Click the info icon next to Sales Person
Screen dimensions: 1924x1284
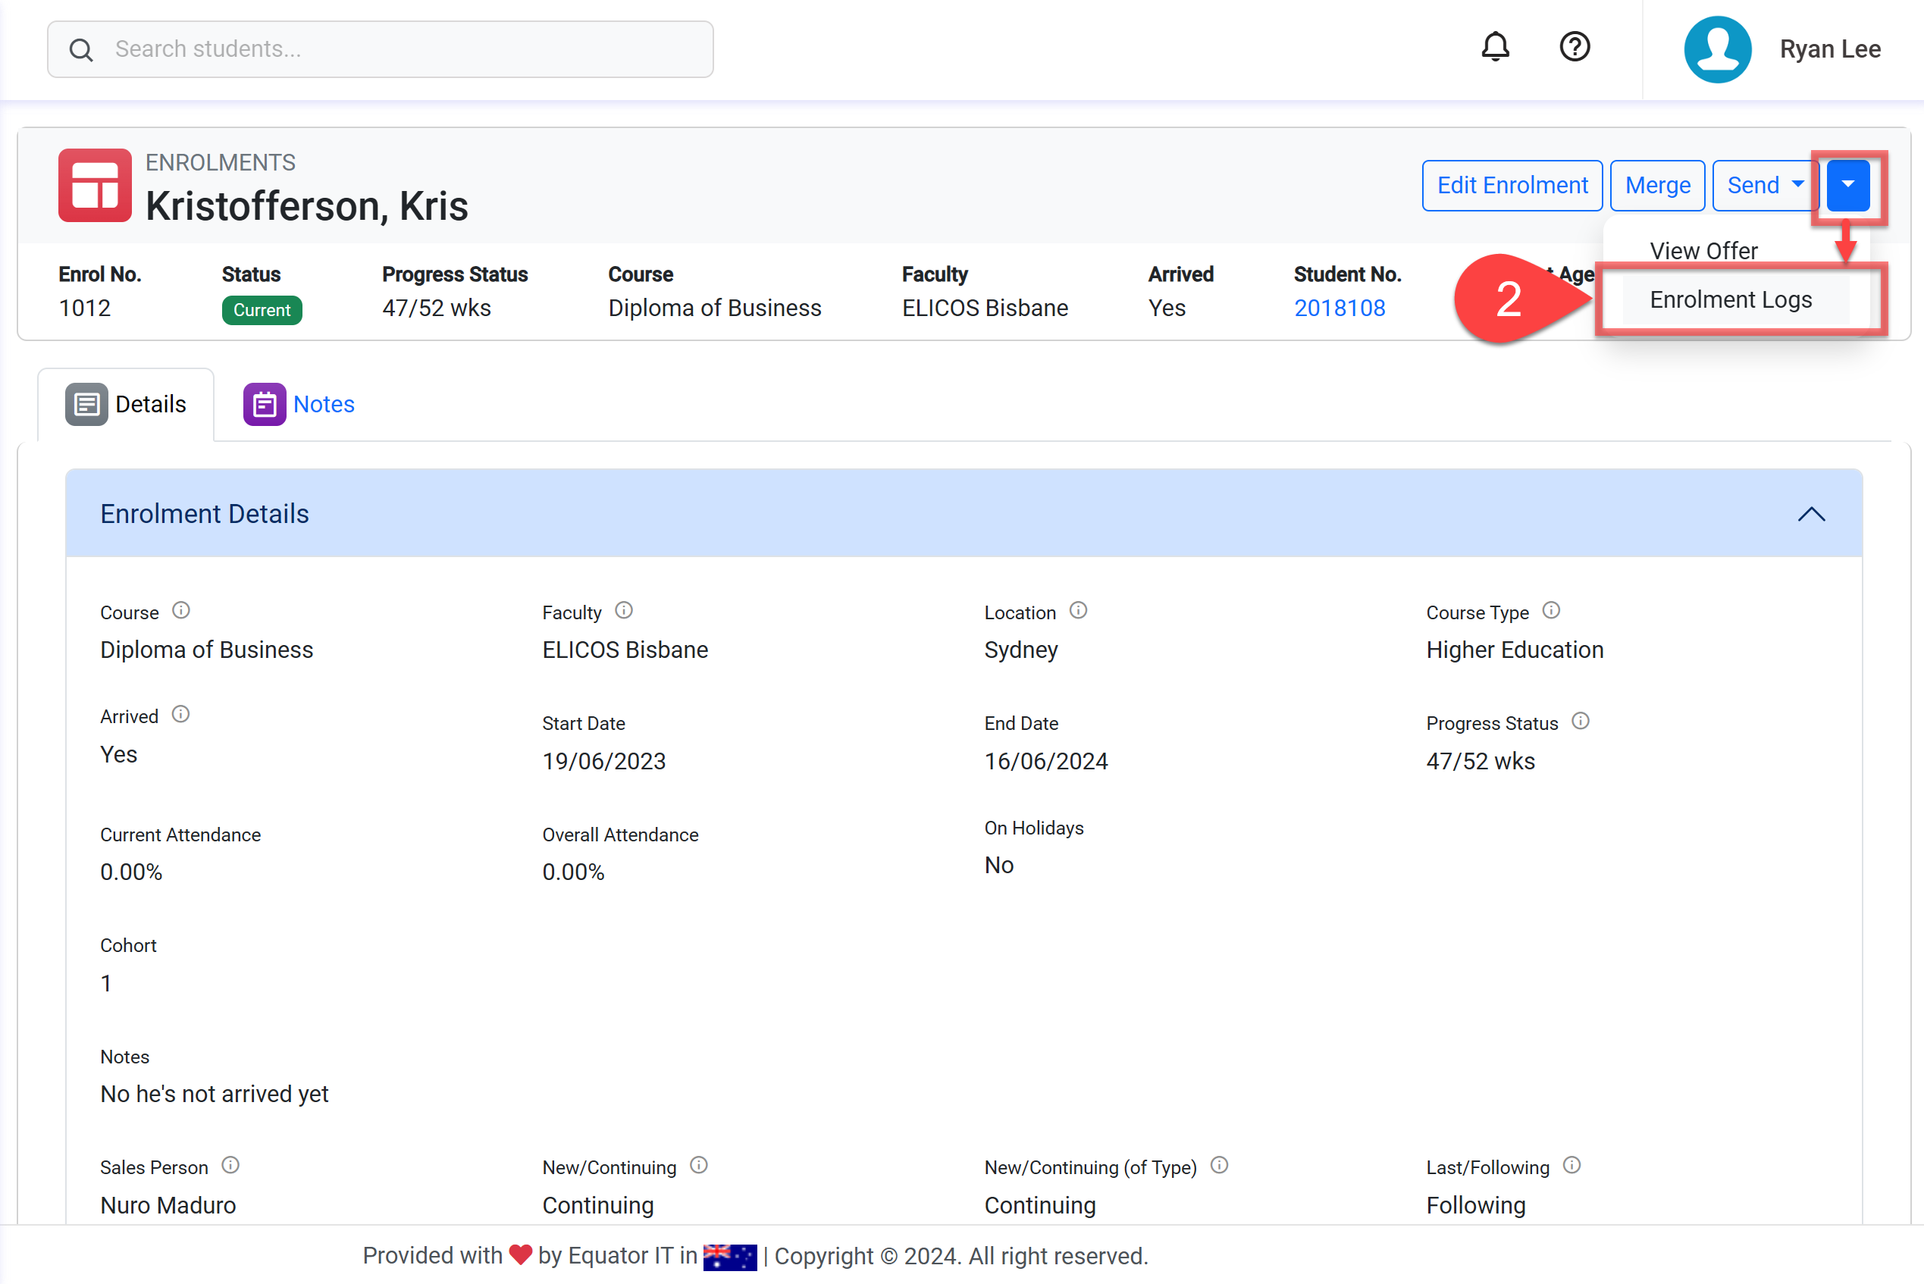click(x=231, y=1165)
